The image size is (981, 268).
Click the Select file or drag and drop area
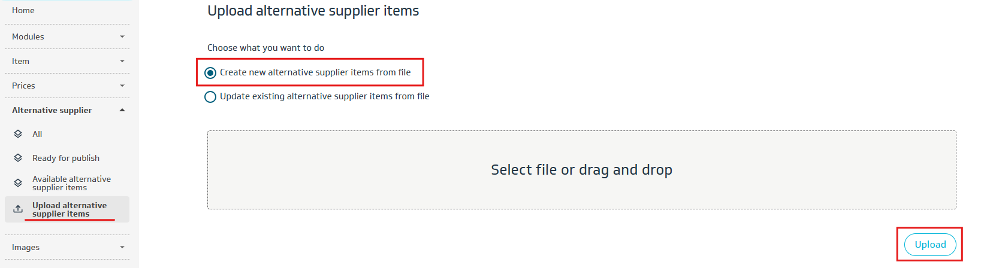click(581, 170)
